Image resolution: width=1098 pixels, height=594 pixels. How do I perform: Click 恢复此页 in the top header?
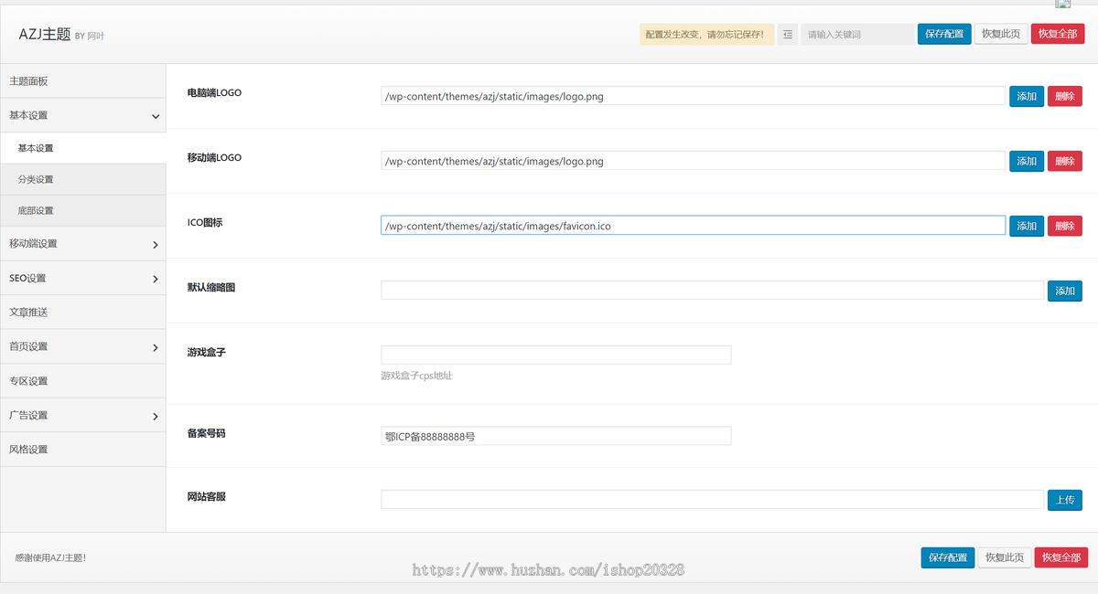tap(1001, 34)
